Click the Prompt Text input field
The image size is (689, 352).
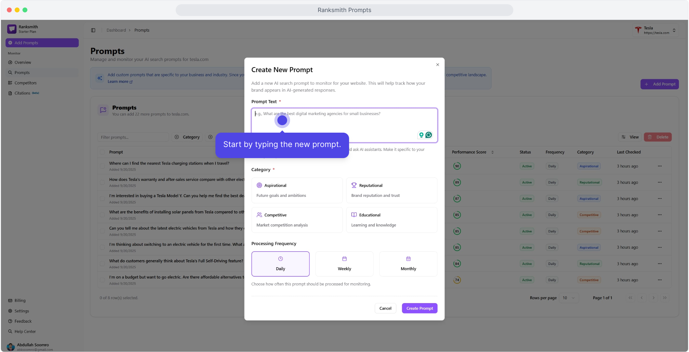(x=344, y=125)
